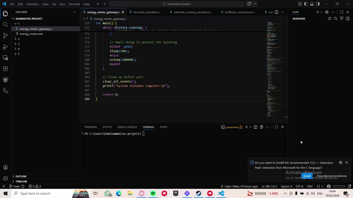
Task: Click the UTF-8 encoding indicator
Action: pos(299,186)
